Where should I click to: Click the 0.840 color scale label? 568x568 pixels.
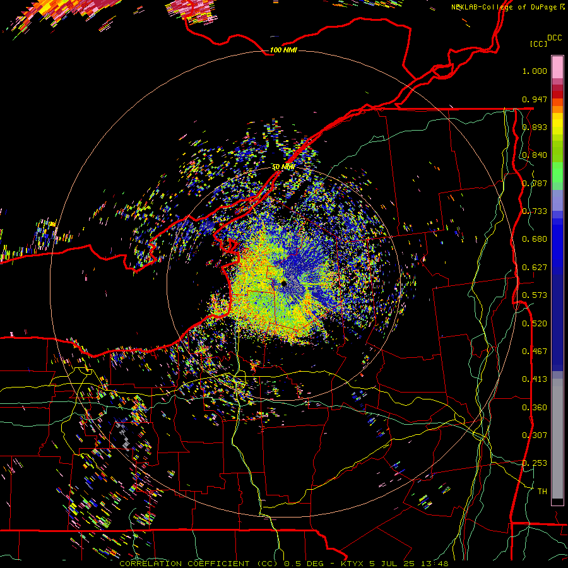535,155
